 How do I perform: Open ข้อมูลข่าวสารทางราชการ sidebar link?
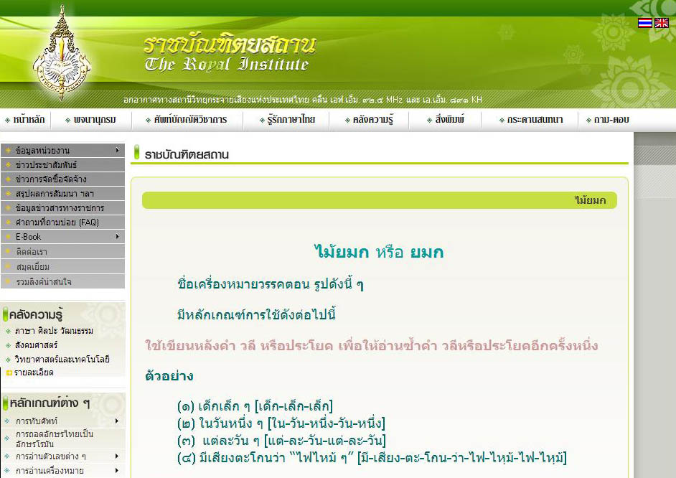click(63, 207)
